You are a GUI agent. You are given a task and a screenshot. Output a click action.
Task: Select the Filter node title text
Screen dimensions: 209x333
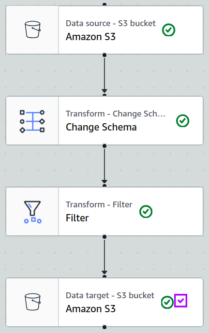[77, 218]
